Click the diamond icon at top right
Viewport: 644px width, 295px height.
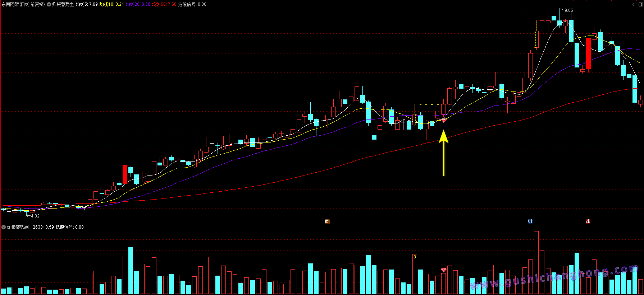(634, 4)
